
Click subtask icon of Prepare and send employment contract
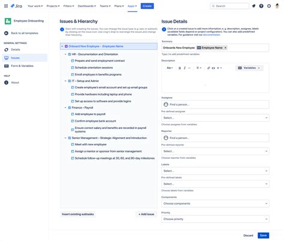click(x=72, y=61)
